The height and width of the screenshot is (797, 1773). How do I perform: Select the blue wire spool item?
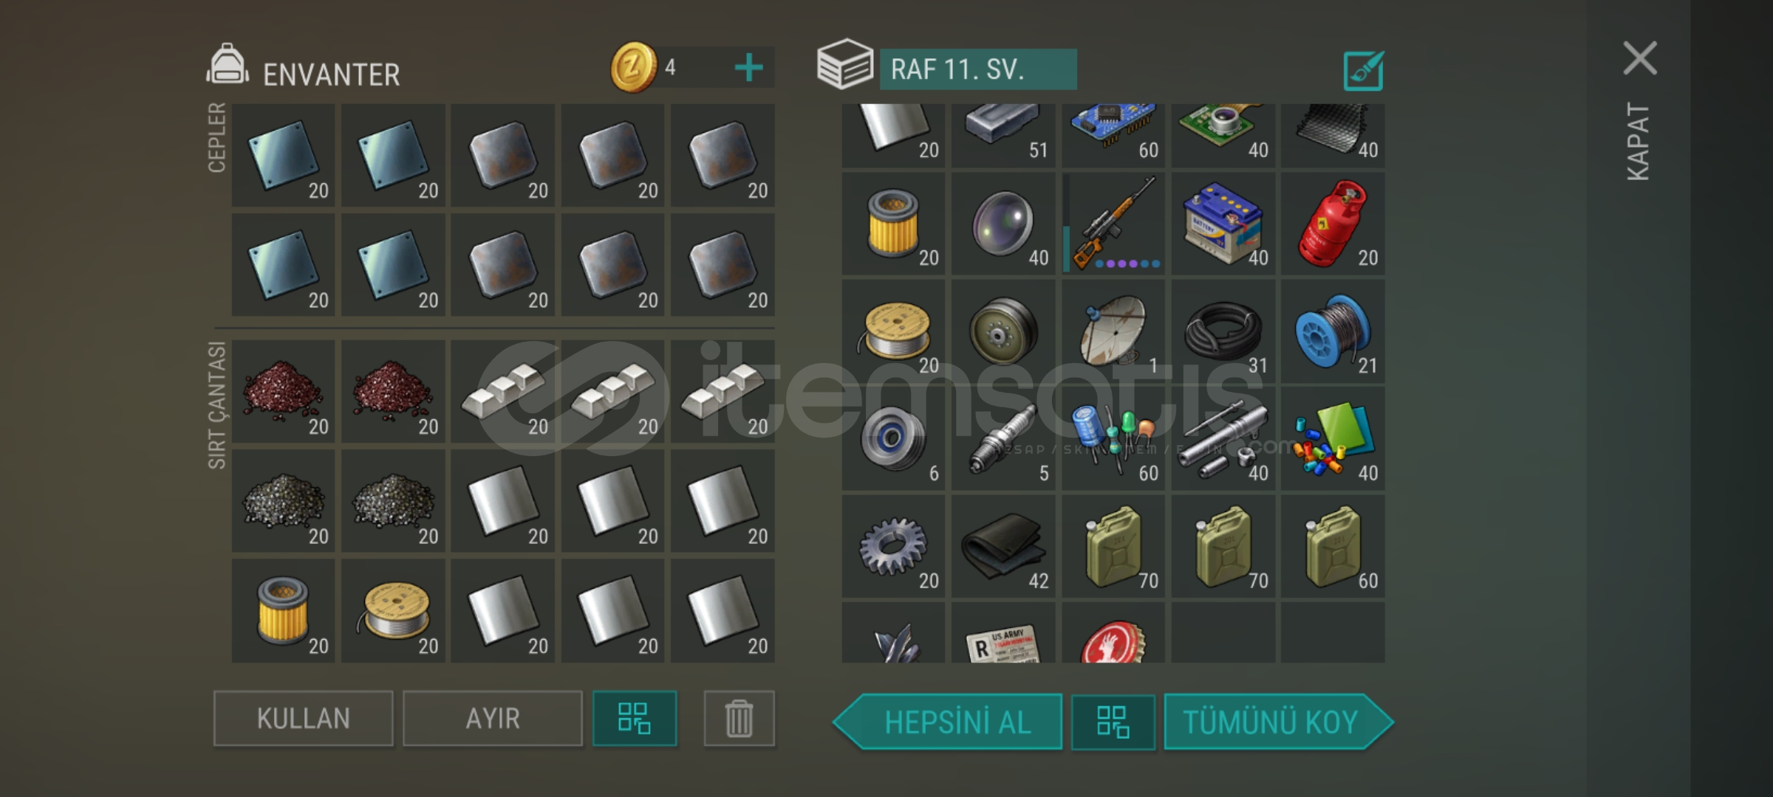1333,331
